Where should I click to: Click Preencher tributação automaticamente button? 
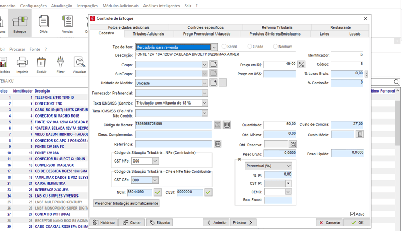click(x=126, y=203)
